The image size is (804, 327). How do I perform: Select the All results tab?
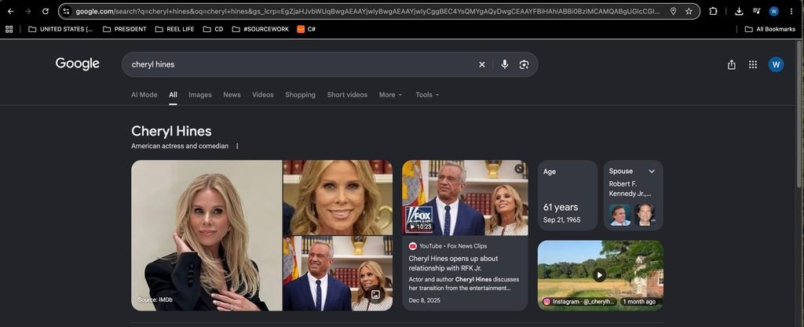[x=174, y=95]
